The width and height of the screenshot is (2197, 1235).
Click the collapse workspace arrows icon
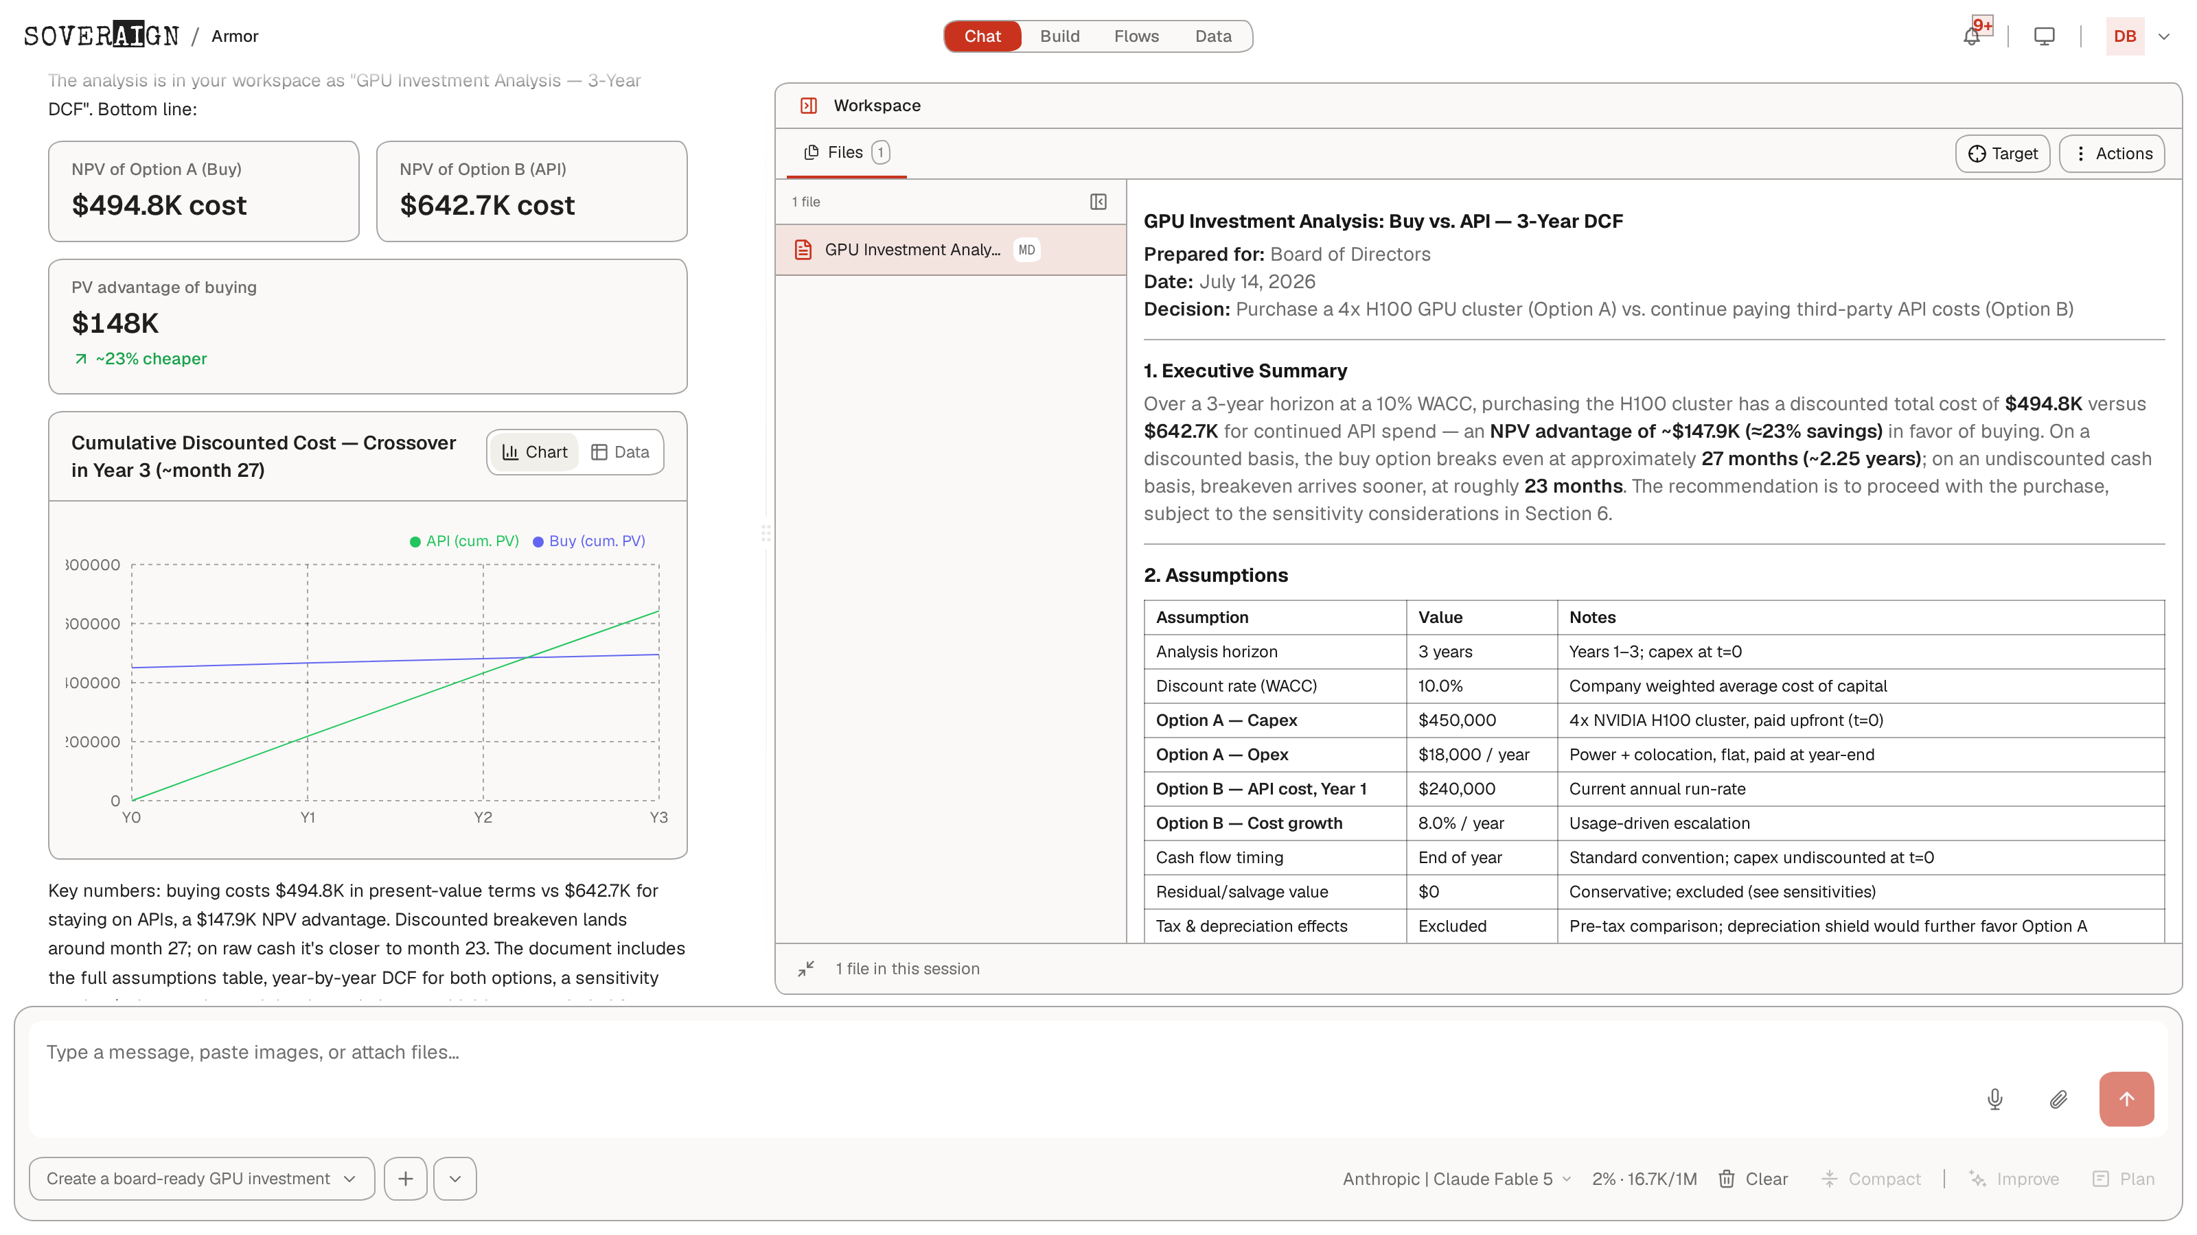click(x=806, y=968)
